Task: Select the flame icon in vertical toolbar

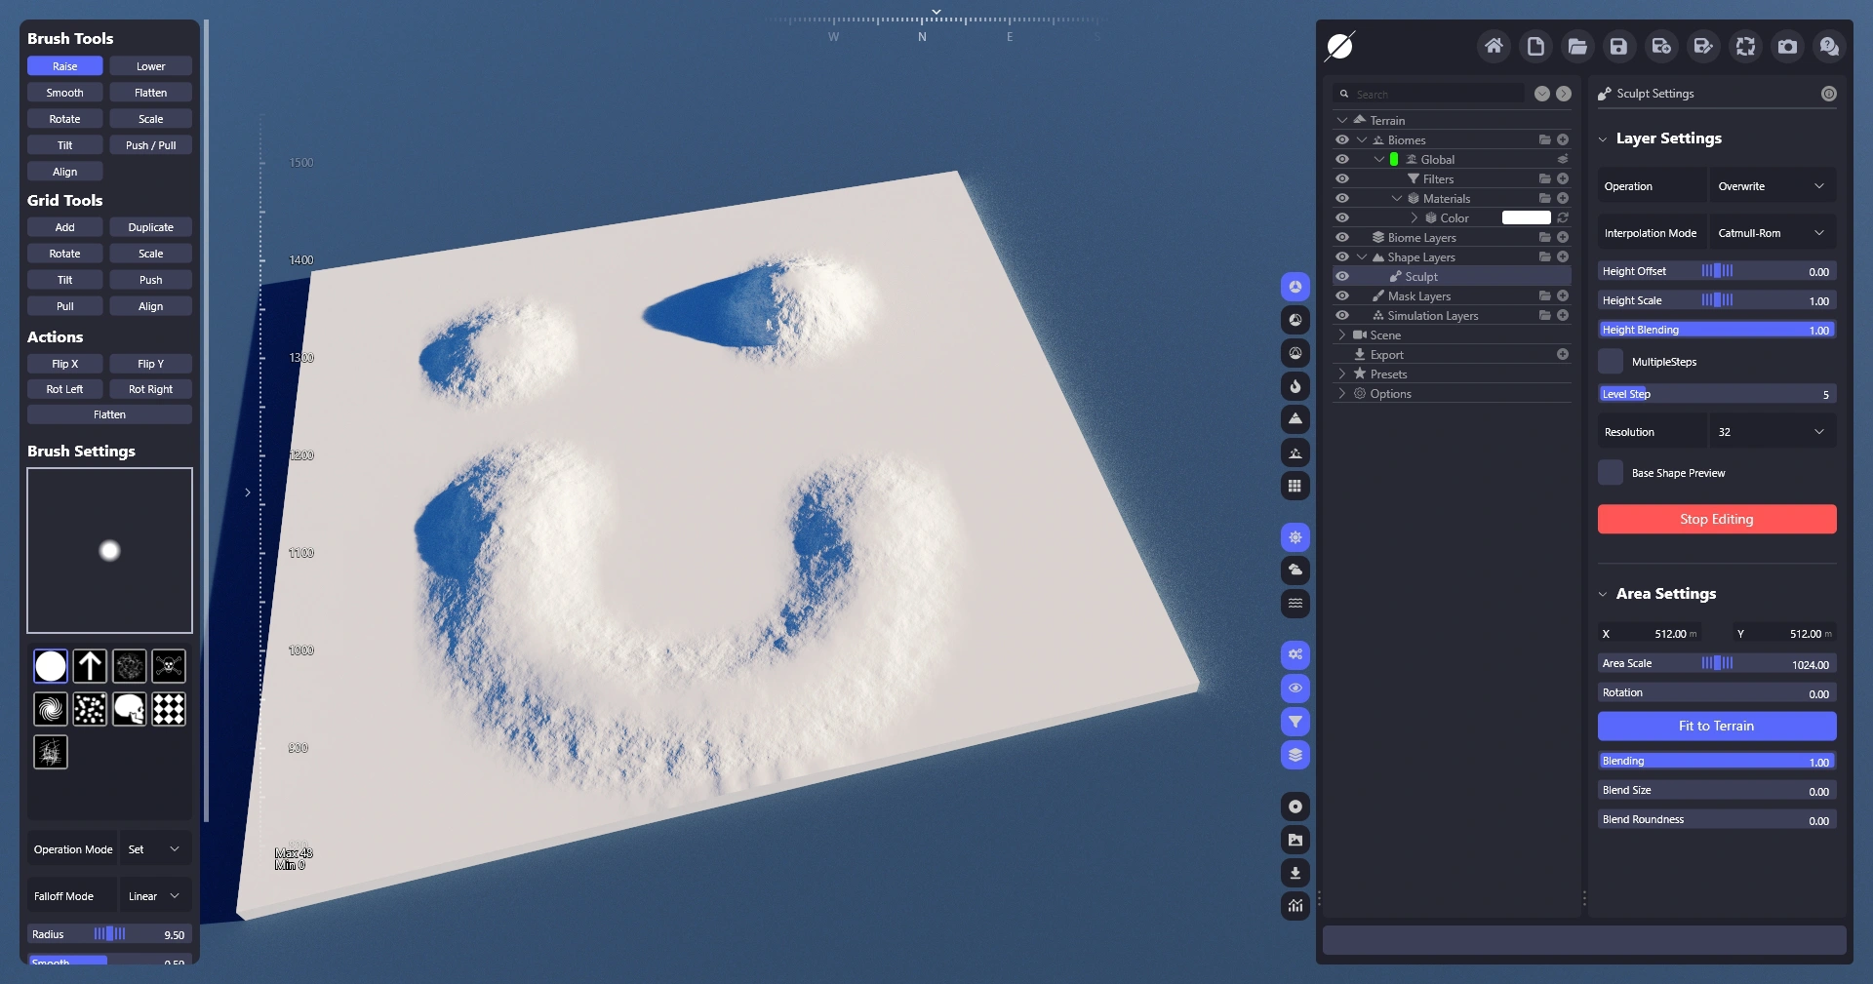Action: (1295, 386)
